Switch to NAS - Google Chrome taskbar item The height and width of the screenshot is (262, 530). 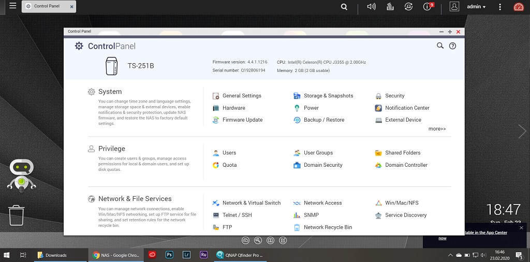[116, 255]
